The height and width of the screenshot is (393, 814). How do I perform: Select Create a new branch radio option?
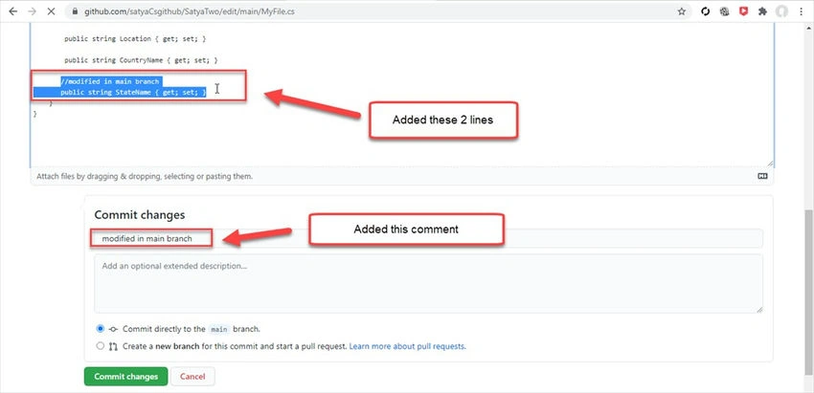coord(101,346)
